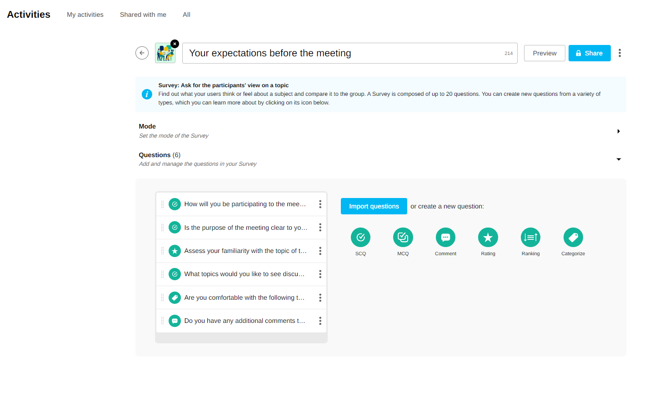Create a Comment question
This screenshot has width=659, height=416.
[x=445, y=238]
